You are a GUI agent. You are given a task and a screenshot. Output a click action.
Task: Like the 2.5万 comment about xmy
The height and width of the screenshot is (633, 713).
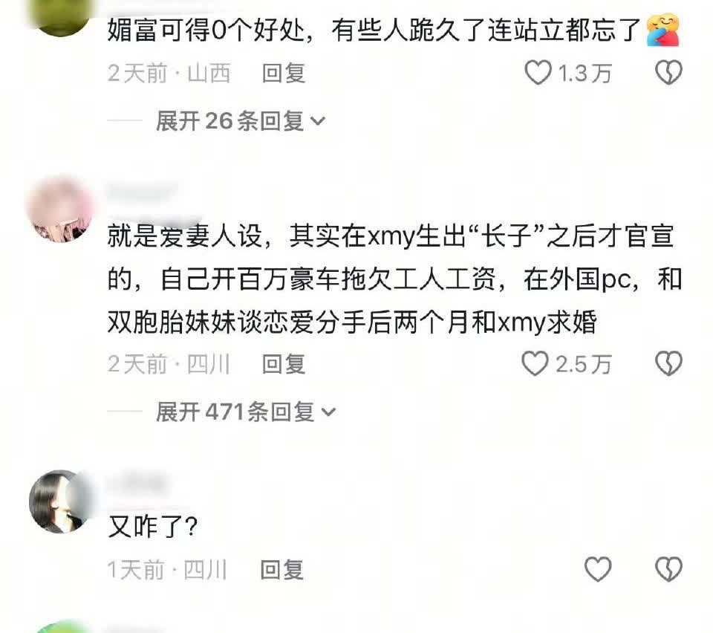coord(535,363)
